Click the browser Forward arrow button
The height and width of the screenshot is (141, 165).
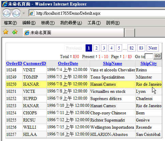(x=16, y=13)
